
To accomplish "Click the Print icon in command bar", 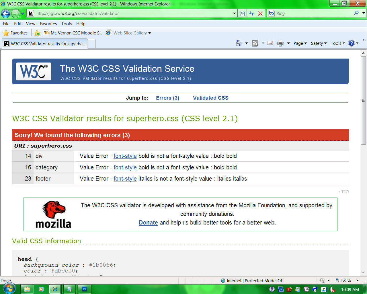I will click(x=280, y=43).
